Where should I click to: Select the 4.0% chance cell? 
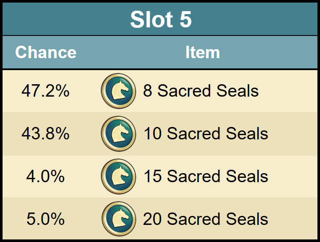[45, 176]
